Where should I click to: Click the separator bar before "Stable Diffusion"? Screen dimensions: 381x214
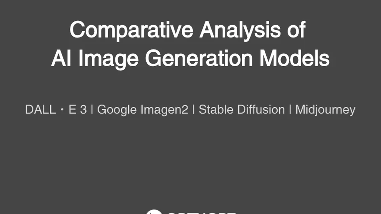(193, 110)
